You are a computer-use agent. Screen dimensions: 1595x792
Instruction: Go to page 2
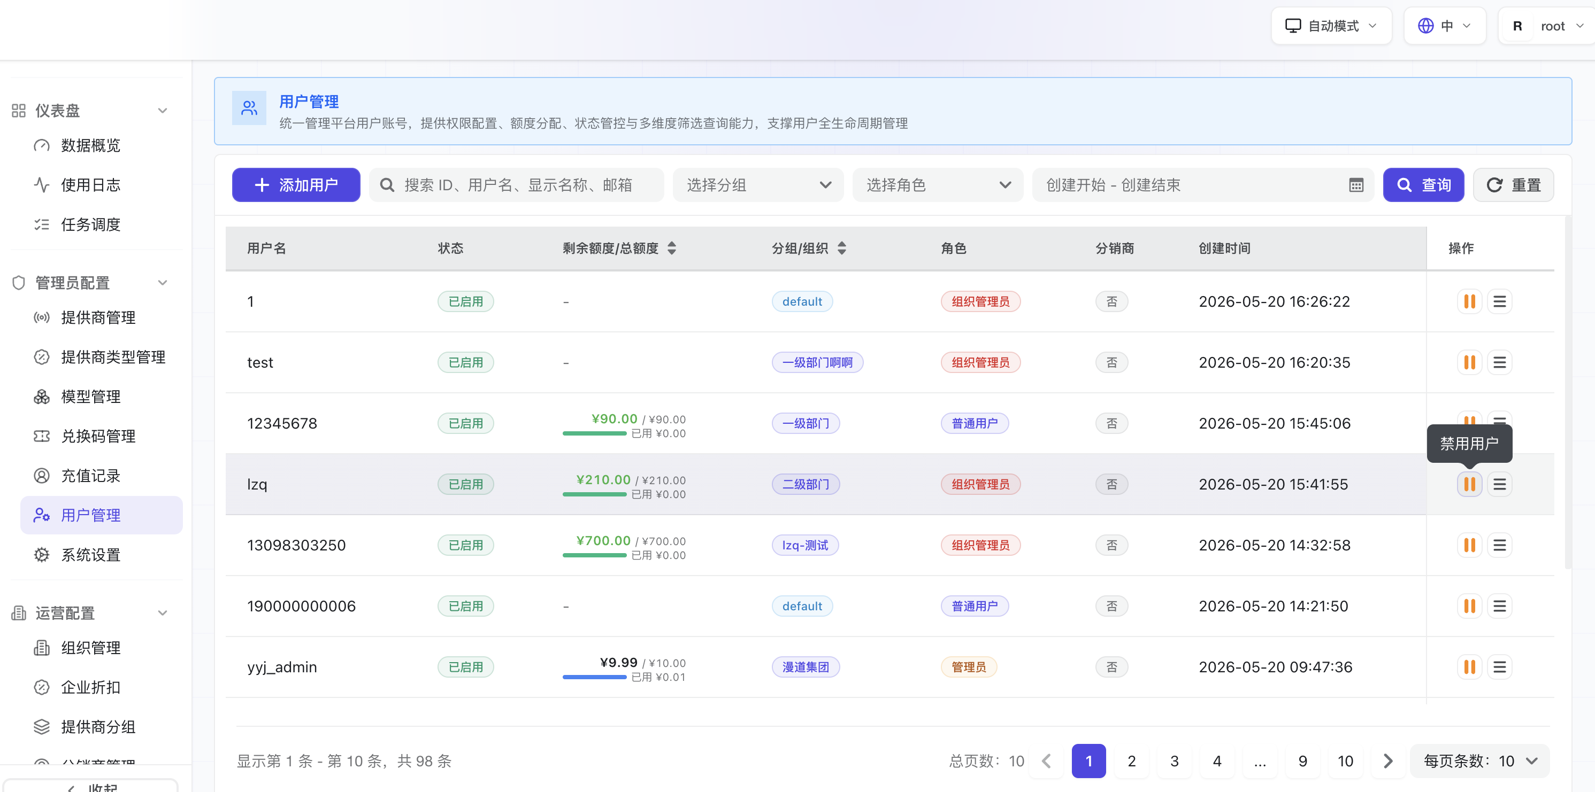point(1131,761)
